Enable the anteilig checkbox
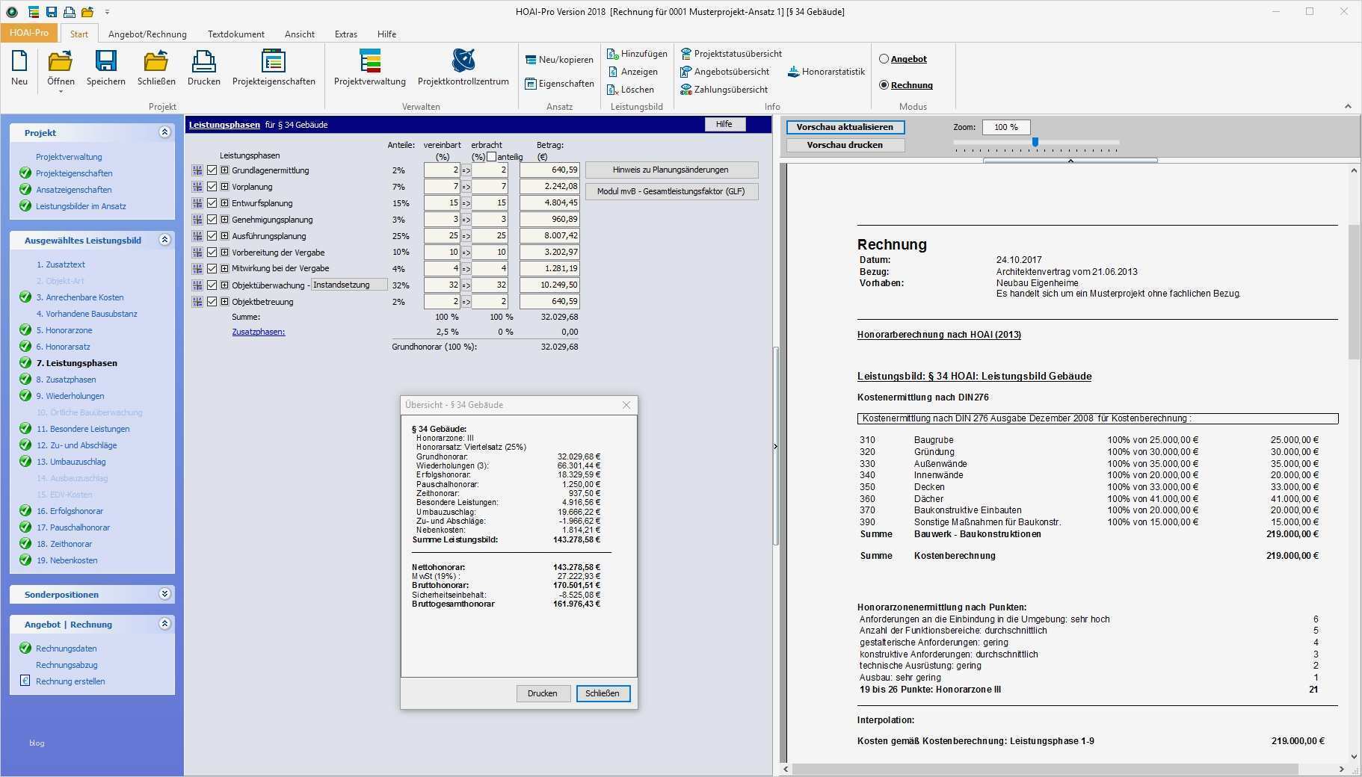 pos(493,156)
